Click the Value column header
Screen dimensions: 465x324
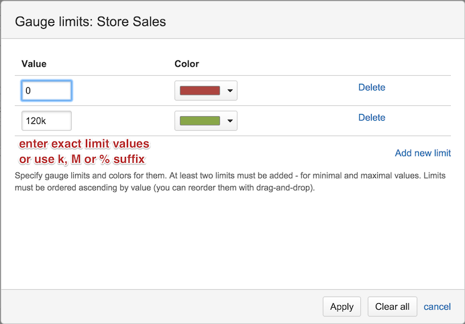pyautogui.click(x=34, y=64)
